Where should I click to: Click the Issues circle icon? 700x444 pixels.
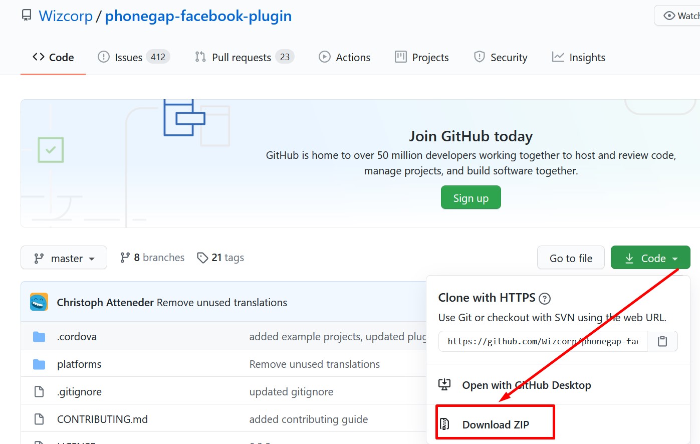[104, 57]
